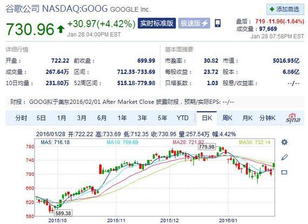
Task: Open the mobile phone version icon
Action: coord(217,23)
